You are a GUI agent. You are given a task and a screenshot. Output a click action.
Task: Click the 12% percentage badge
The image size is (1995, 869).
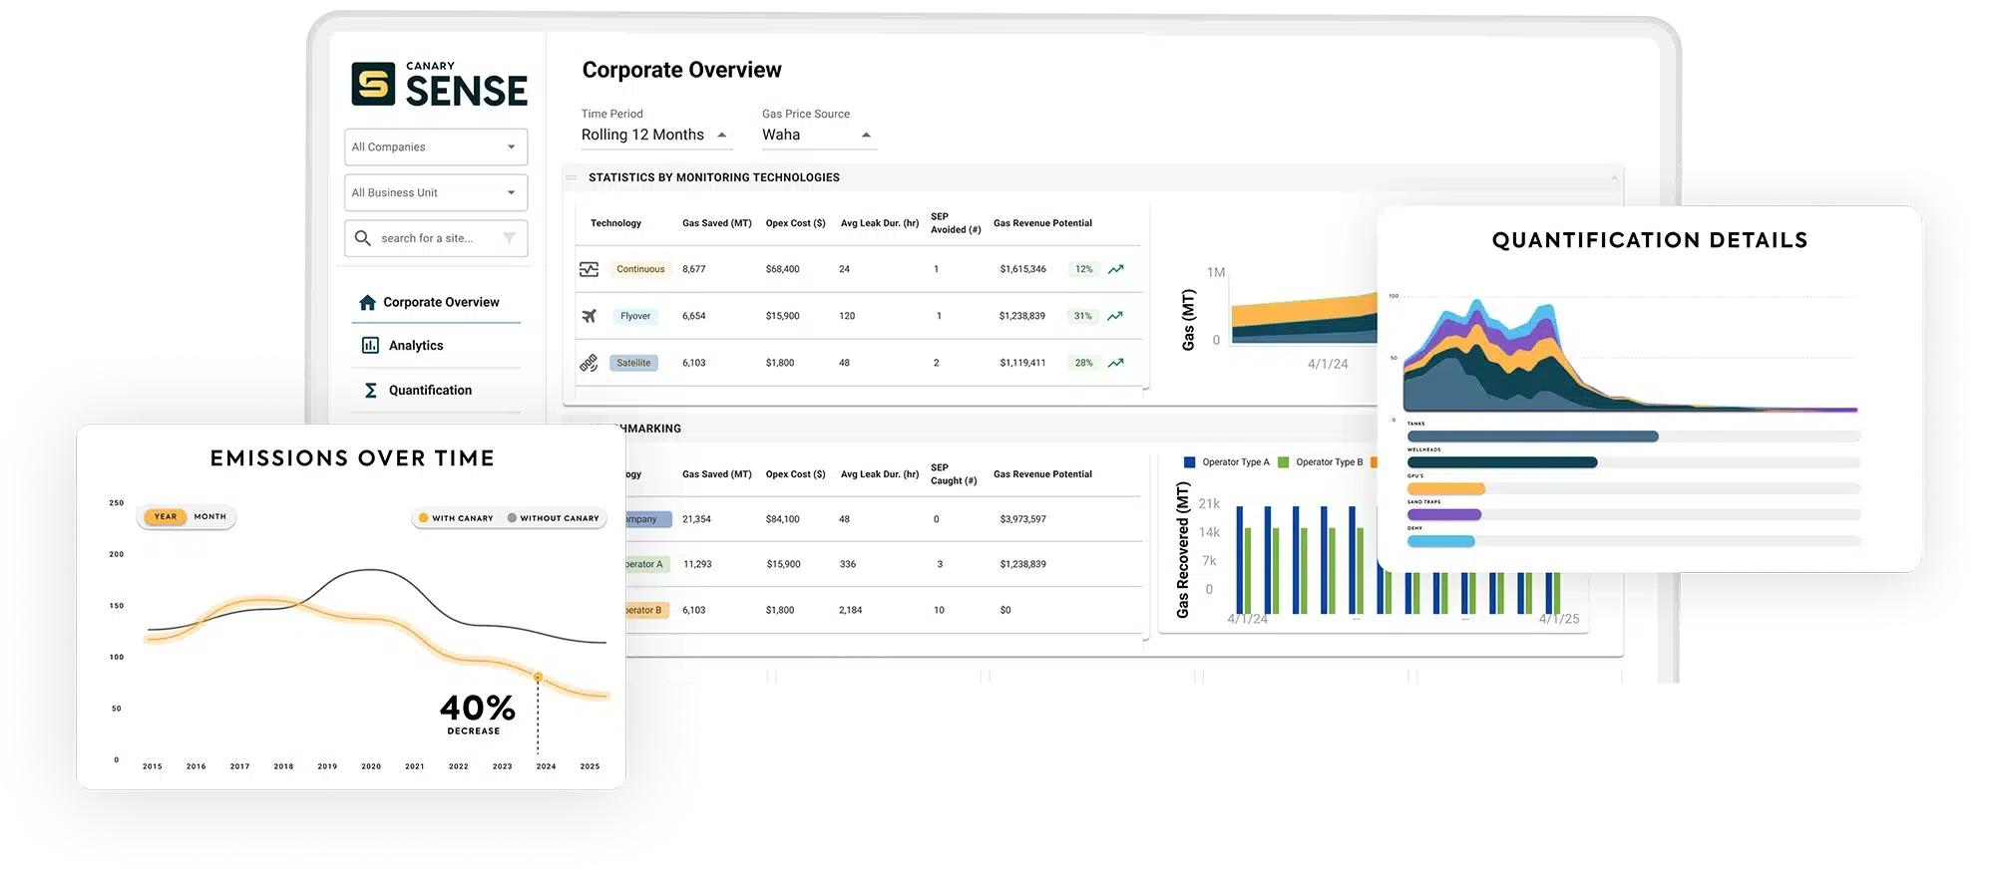pyautogui.click(x=1084, y=269)
